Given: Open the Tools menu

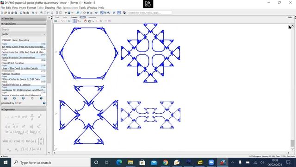Looking at the screenshot, I should (82, 8).
